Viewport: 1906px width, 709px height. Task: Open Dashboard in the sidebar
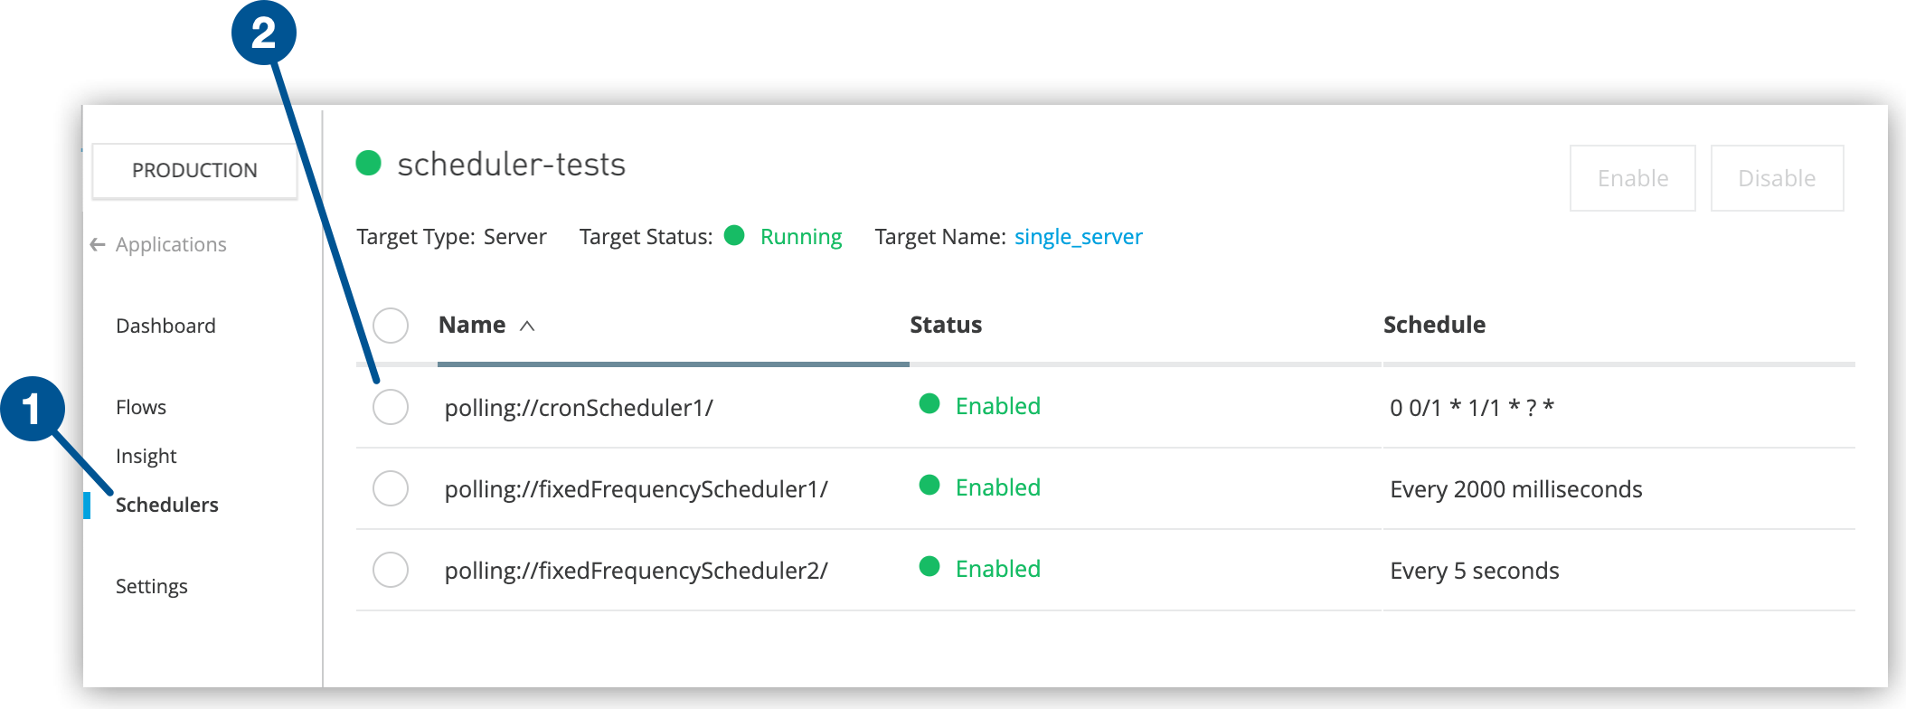point(165,326)
